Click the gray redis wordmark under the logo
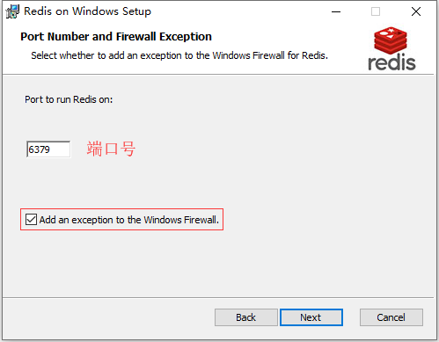Image resolution: width=439 pixels, height=342 pixels. tap(391, 62)
